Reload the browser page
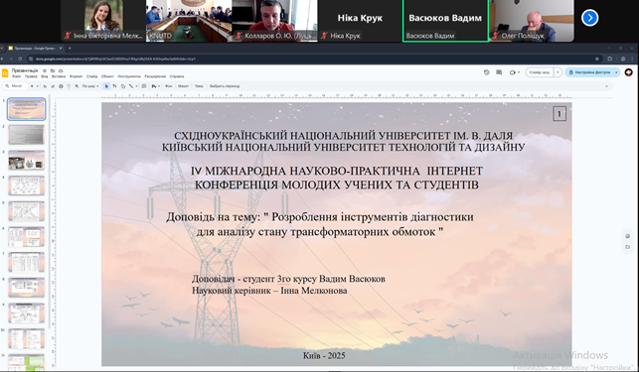The width and height of the screenshot is (639, 372). (x=20, y=59)
